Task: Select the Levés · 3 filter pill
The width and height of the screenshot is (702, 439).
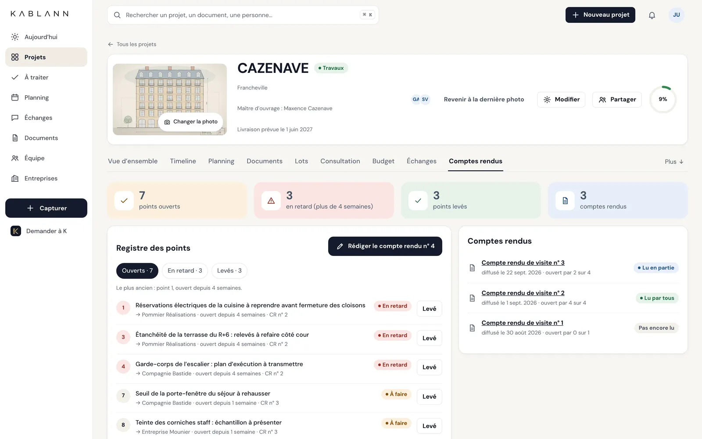Action: pos(229,271)
